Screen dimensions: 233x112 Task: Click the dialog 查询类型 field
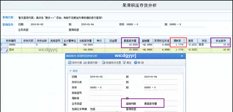[x=161, y=109]
